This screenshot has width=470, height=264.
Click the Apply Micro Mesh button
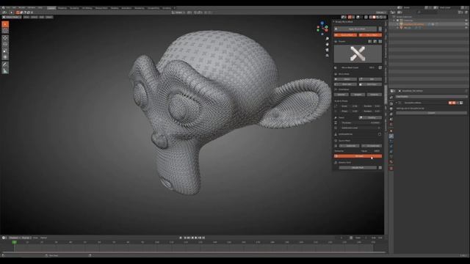pos(355,29)
